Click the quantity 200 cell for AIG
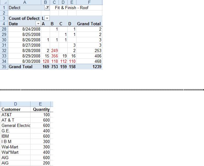The width and height of the screenshot is (204, 166). [x=40, y=163]
